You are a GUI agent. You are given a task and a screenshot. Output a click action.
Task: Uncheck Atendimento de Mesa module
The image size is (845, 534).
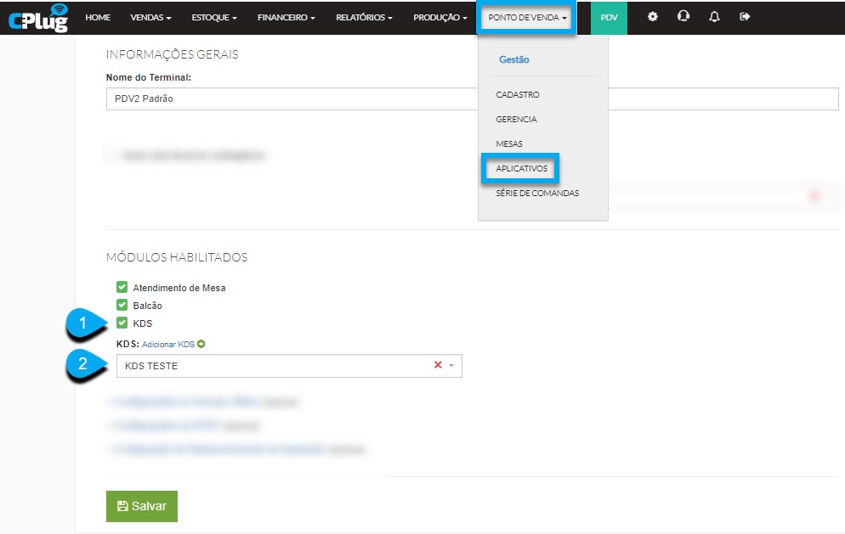tap(122, 287)
